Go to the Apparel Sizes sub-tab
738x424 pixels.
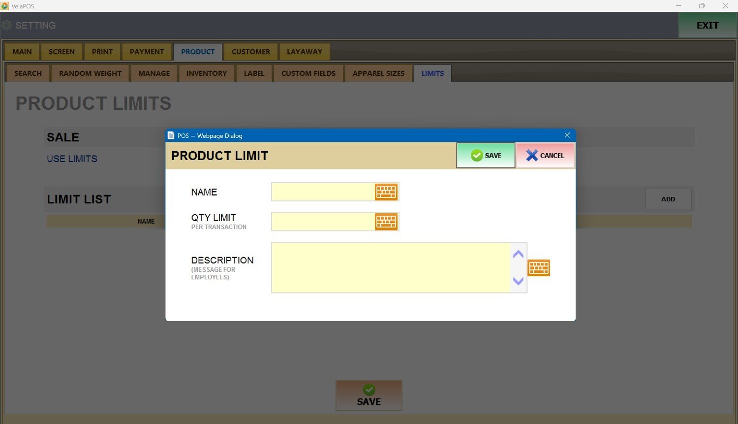(378, 73)
